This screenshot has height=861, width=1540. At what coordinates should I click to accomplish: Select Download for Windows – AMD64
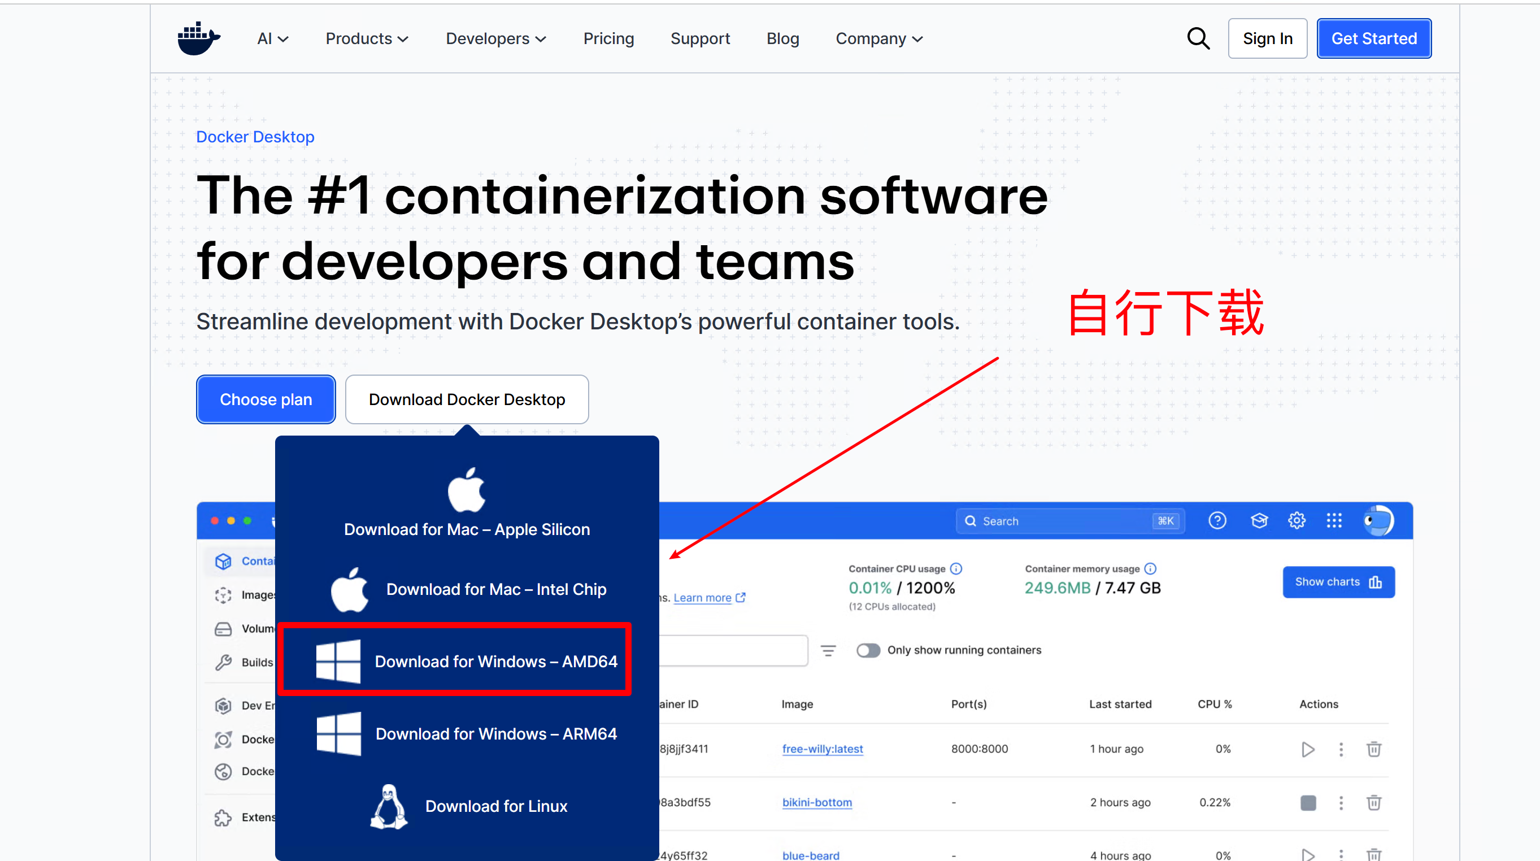(x=466, y=662)
